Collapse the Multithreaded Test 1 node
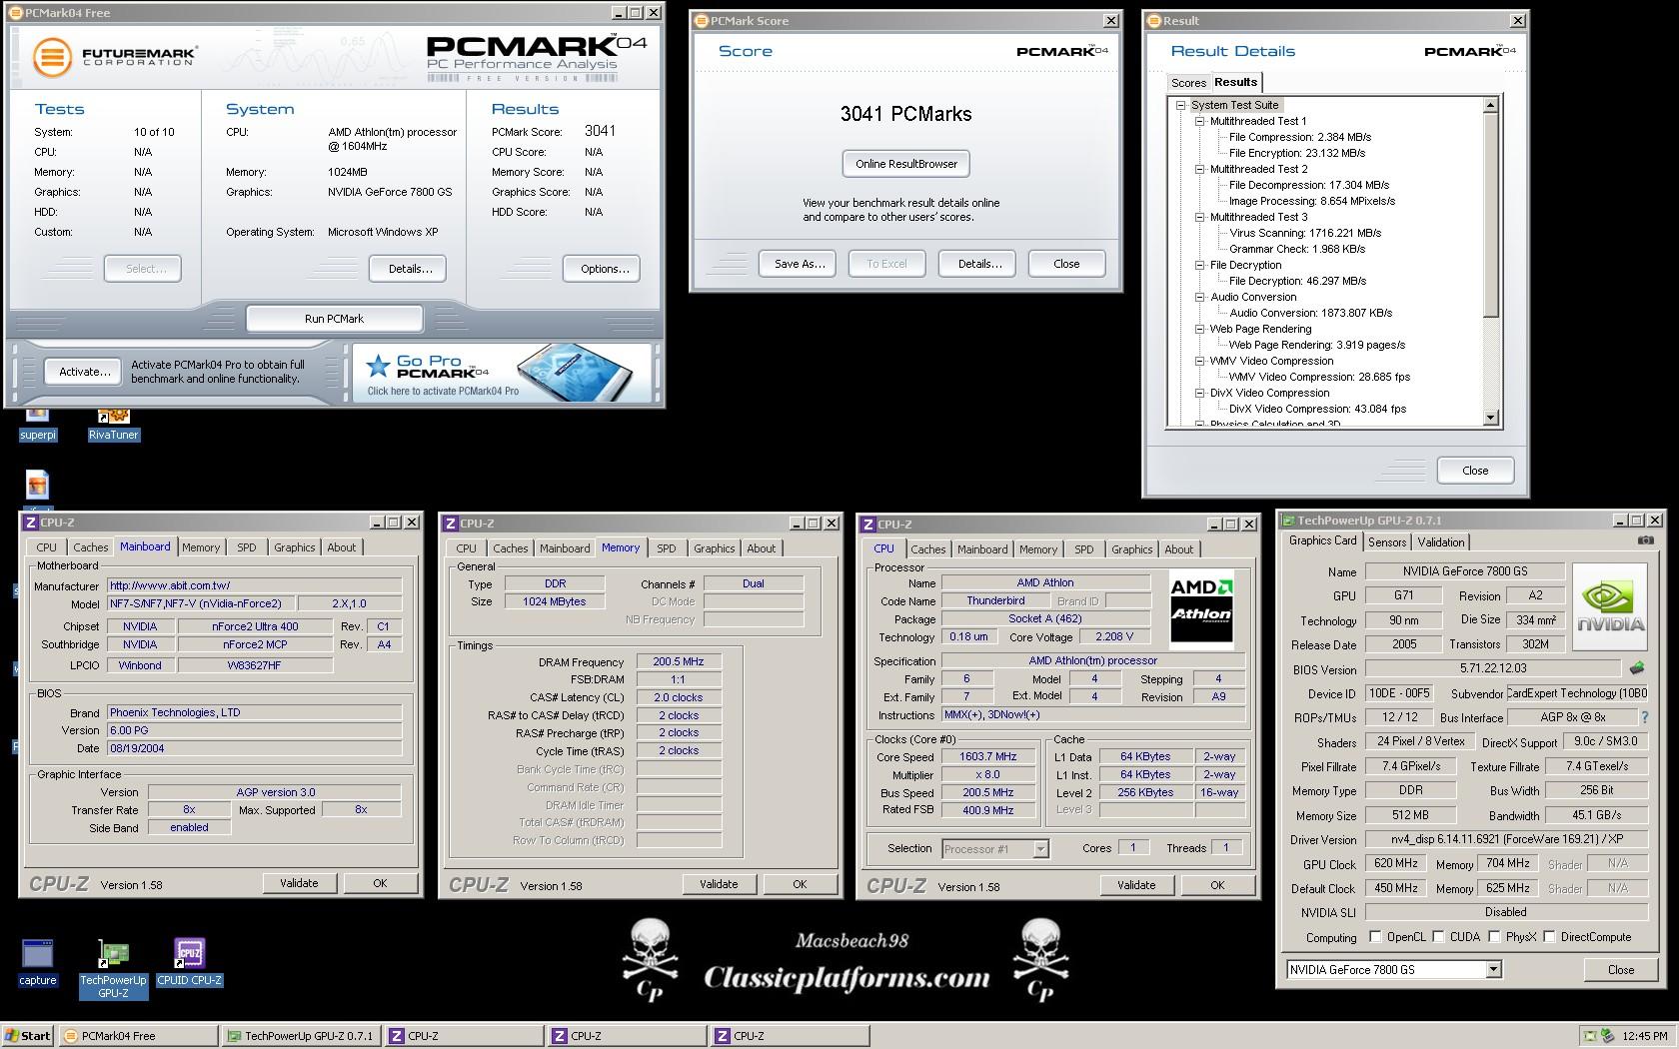 click(x=1200, y=121)
